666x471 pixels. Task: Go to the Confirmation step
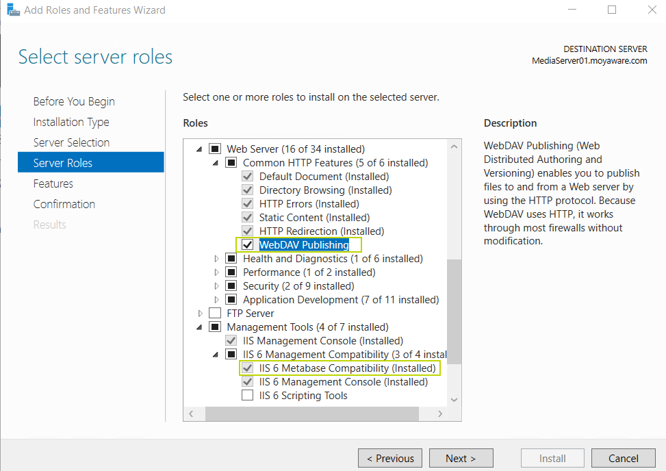point(64,204)
